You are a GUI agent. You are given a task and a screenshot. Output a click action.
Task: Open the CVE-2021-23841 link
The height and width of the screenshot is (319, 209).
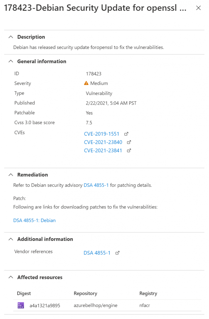103,150
